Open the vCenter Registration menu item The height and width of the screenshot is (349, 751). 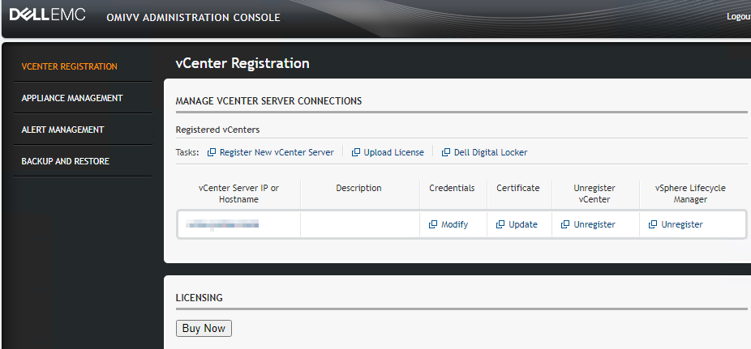point(69,66)
